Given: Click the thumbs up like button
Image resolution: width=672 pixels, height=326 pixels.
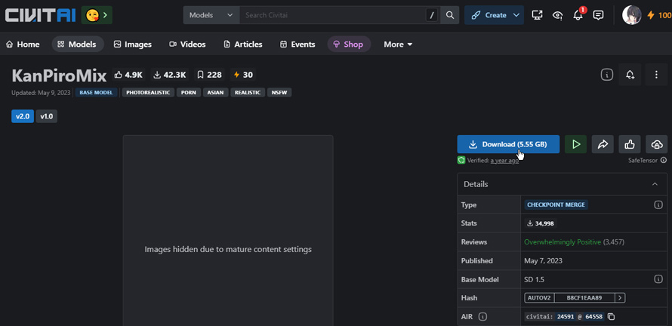Looking at the screenshot, I should pyautogui.click(x=630, y=144).
